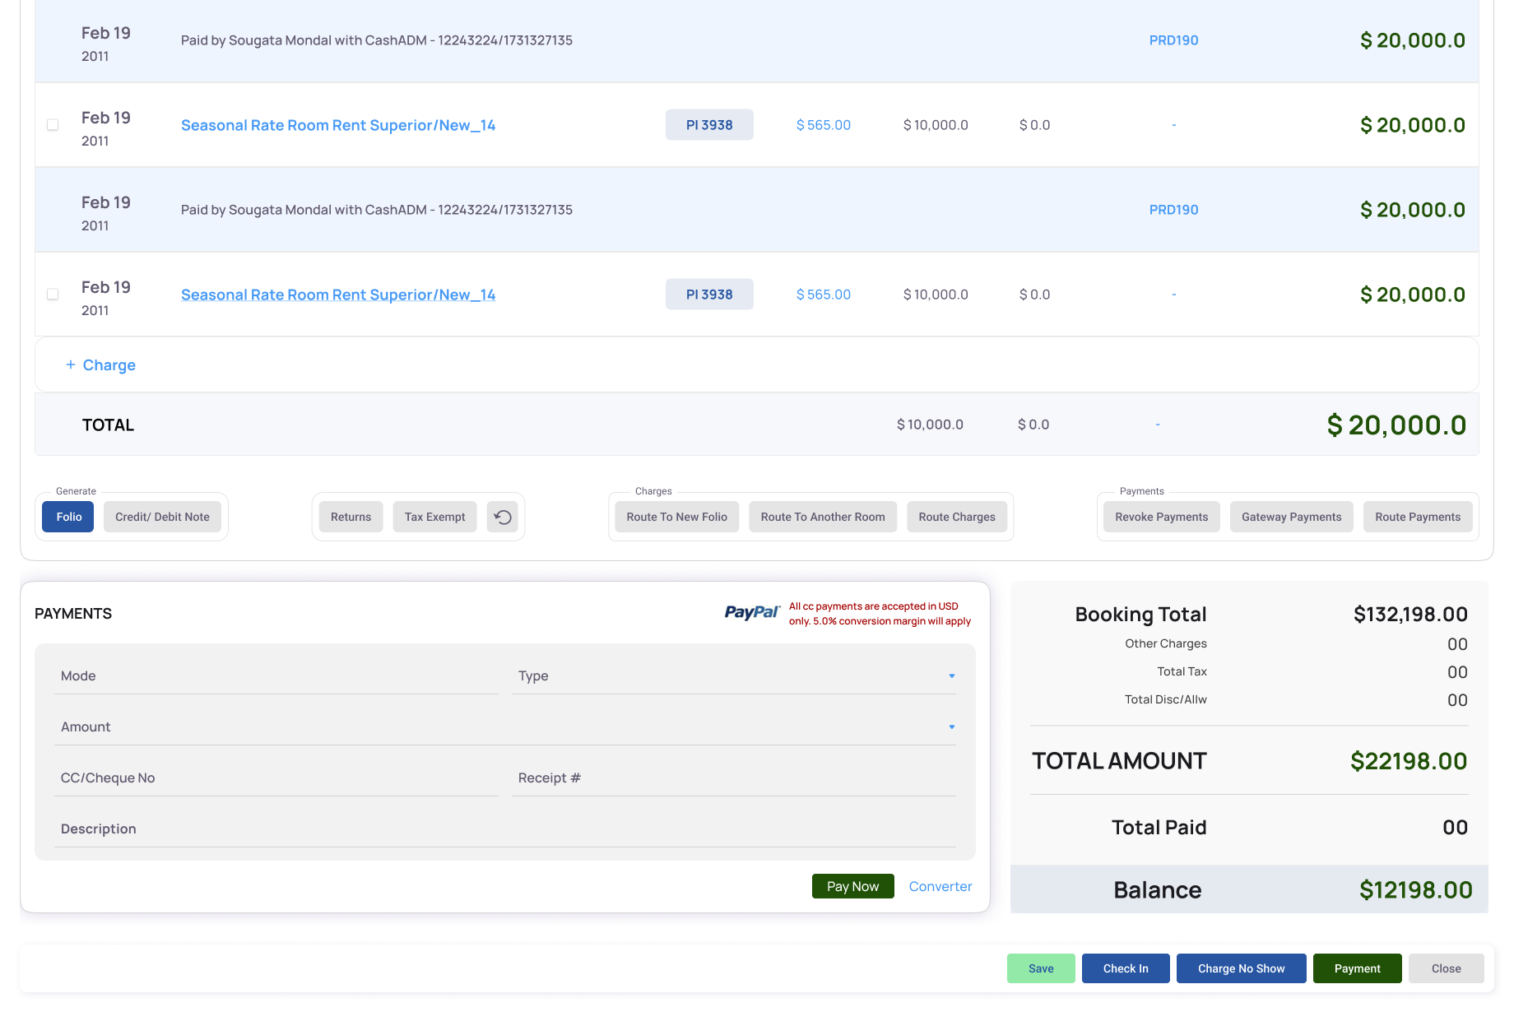Tick the checkbox of the first Seasonal Rate row

[53, 125]
